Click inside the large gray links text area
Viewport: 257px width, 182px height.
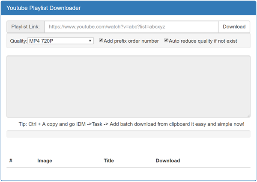tap(128, 86)
